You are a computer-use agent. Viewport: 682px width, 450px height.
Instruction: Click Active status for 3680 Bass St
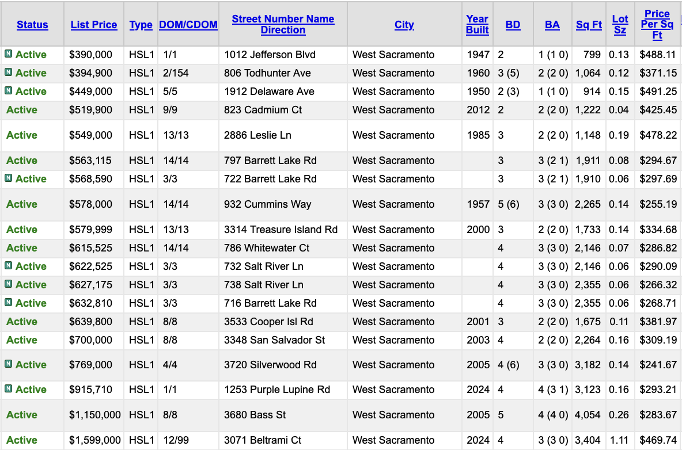[x=22, y=415]
